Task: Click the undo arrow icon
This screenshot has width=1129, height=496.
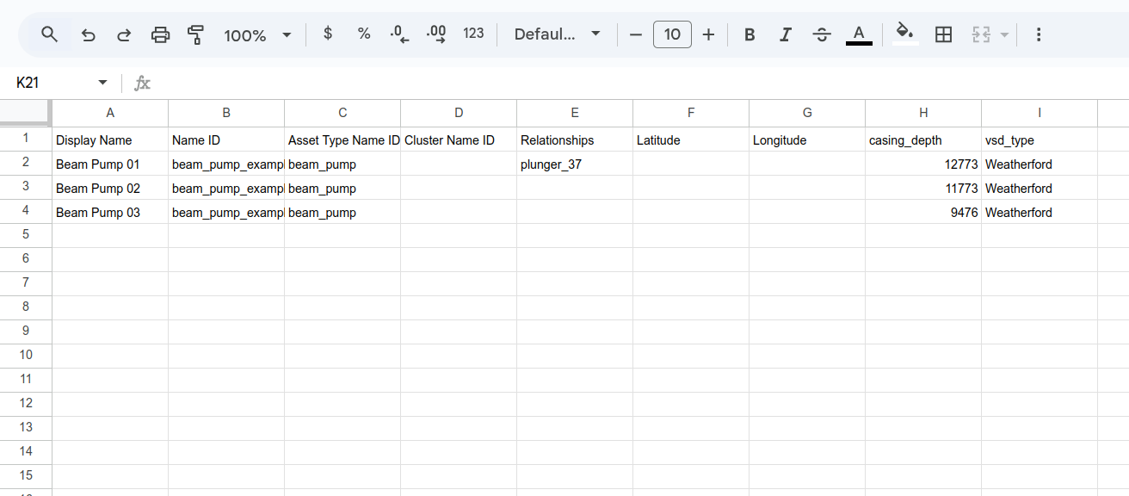Action: click(88, 34)
